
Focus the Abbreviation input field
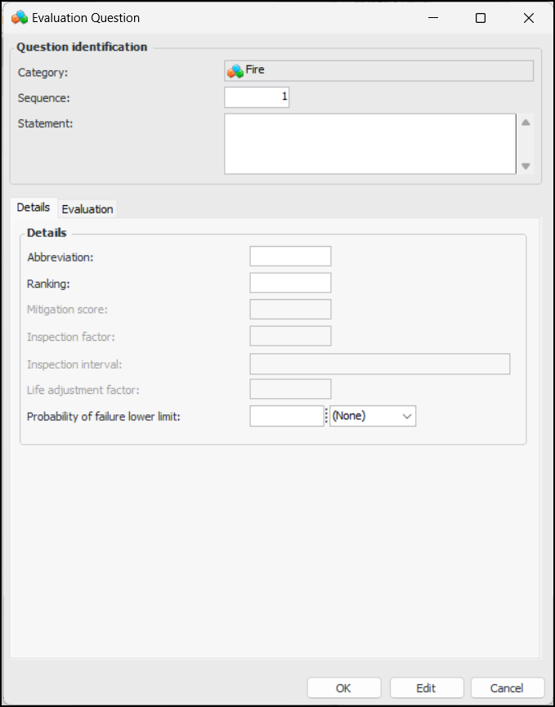[290, 257]
